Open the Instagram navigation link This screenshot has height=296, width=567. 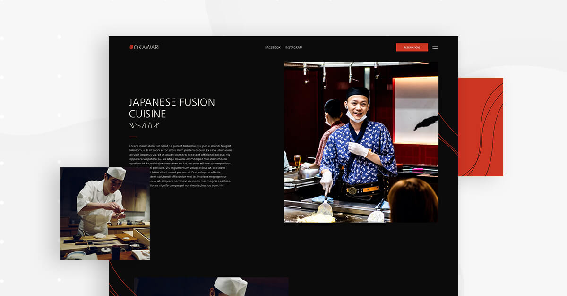pos(294,48)
